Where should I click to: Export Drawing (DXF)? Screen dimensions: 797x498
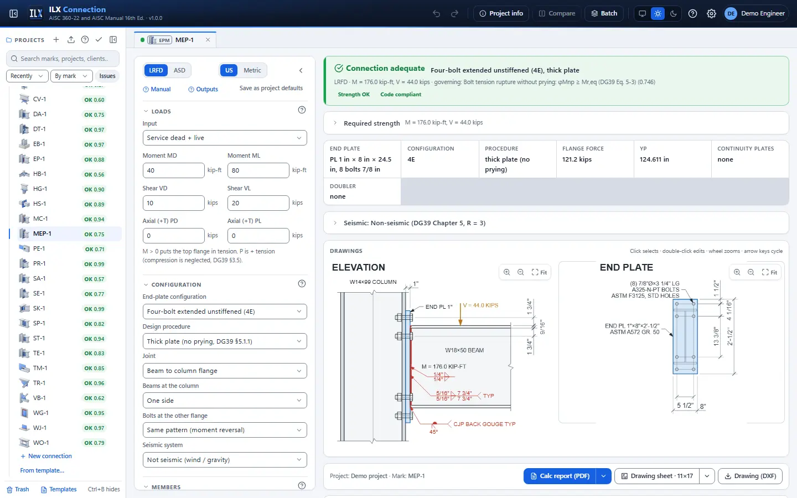[750, 476]
